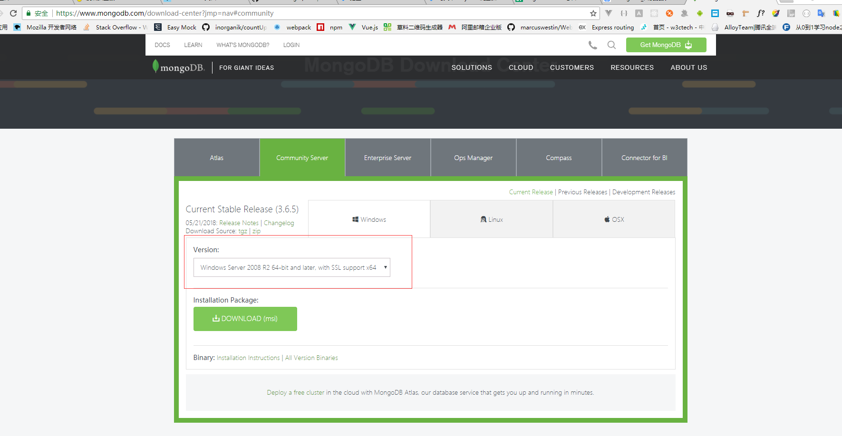The height and width of the screenshot is (436, 842).
Task: Open the colorful color-picker extension icon
Action: coord(776,13)
